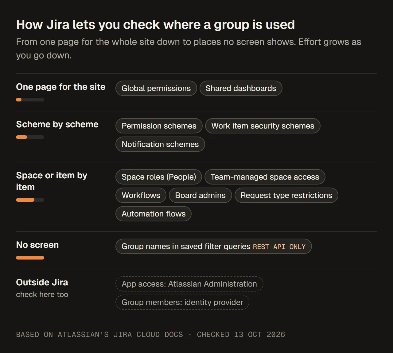Click App access: Atlassian Administration pill
This screenshot has height=353, width=393.
189,284
